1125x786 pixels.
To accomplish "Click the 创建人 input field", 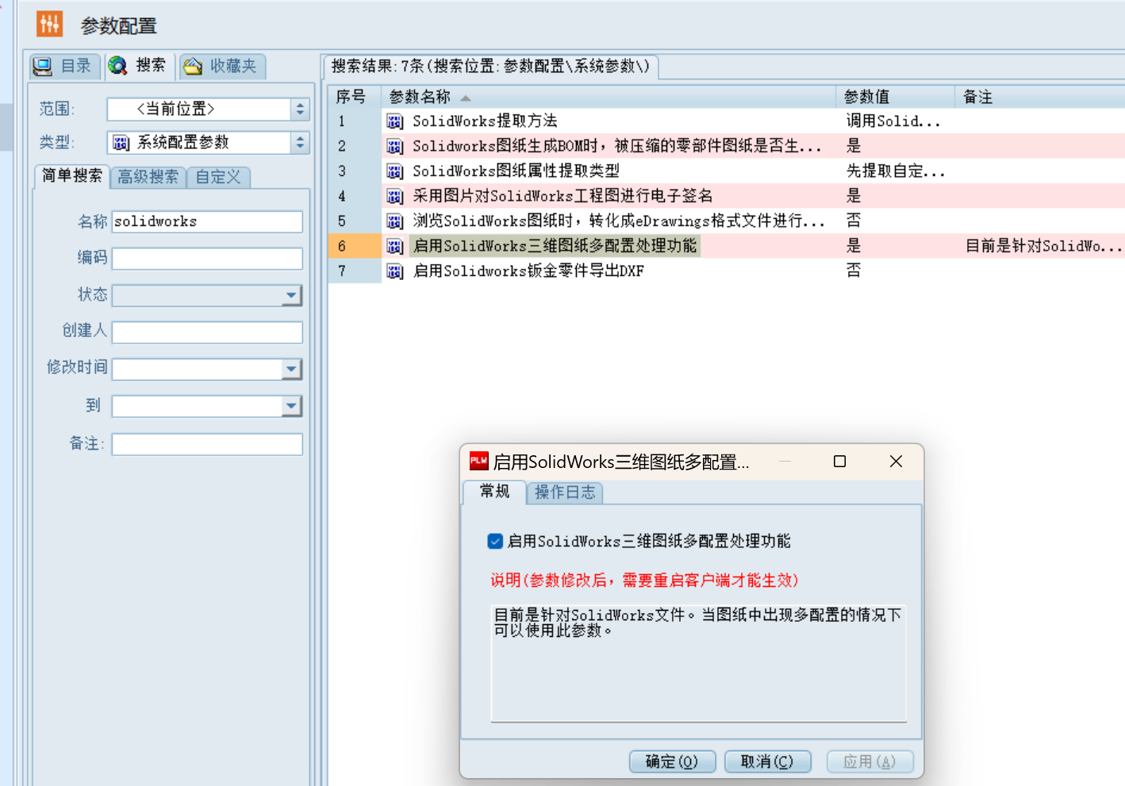I will [207, 332].
